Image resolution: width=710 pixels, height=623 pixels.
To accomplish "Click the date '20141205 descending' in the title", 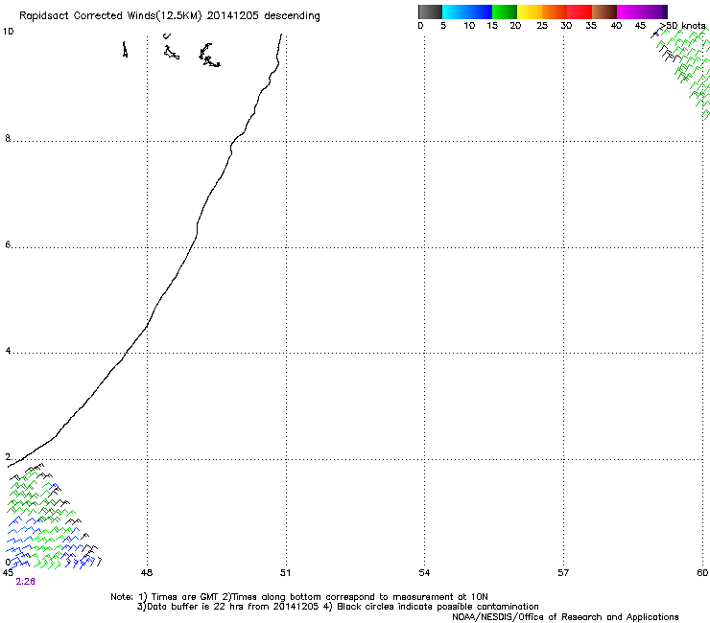I will point(264,16).
